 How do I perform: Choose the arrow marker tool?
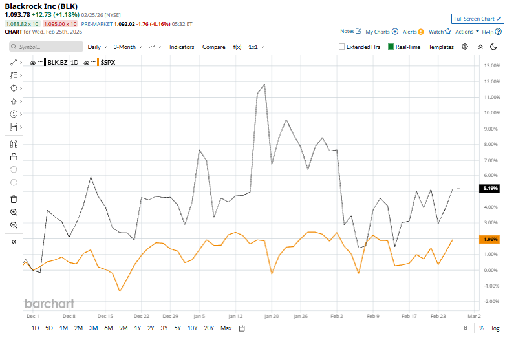pyautogui.click(x=14, y=101)
